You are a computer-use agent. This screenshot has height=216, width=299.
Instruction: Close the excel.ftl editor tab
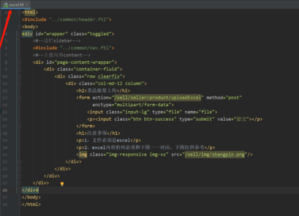27,5
